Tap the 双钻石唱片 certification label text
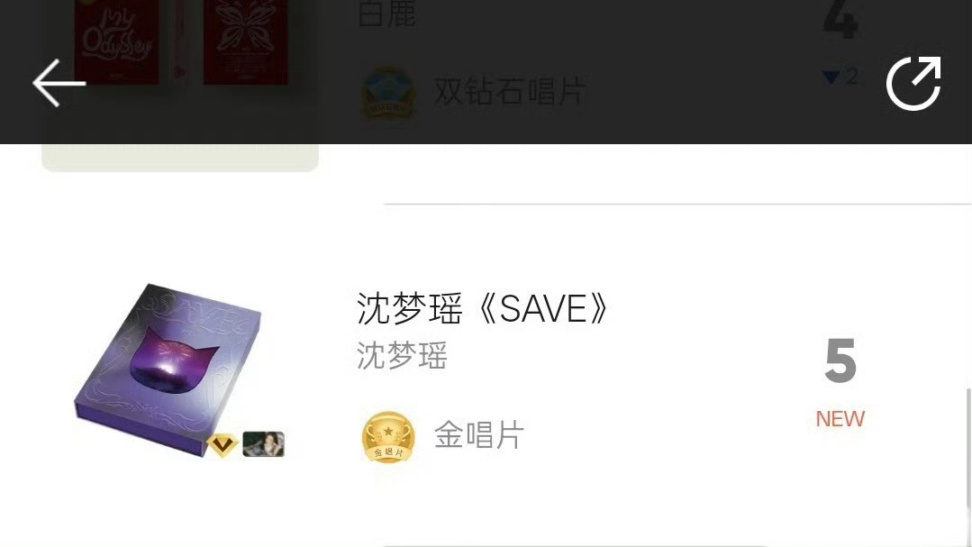The width and height of the screenshot is (972, 547). coord(510,91)
